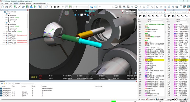Adjust the simulation speed slider
This screenshot has height=102, width=190.
pyautogui.click(x=77, y=7)
